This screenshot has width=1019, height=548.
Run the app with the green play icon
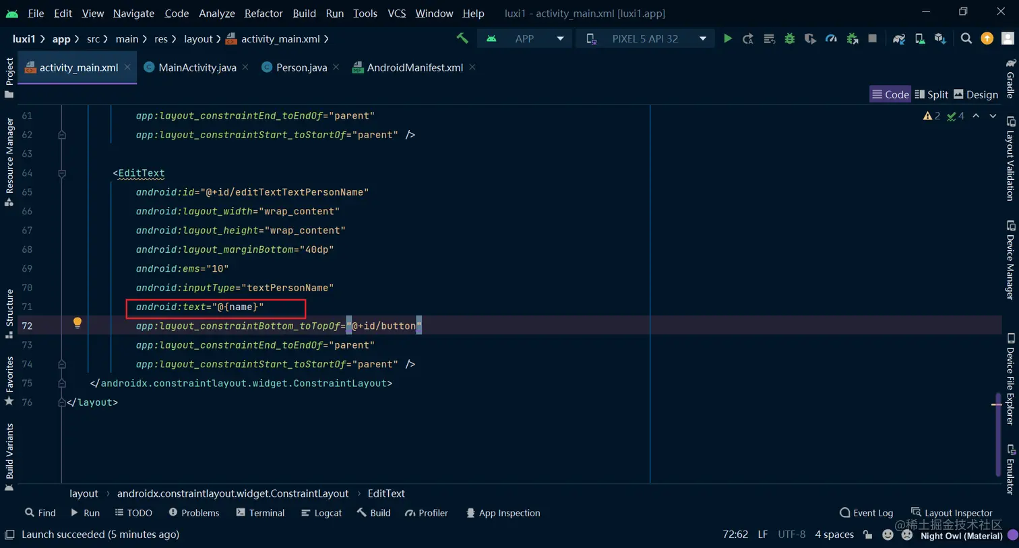728,38
